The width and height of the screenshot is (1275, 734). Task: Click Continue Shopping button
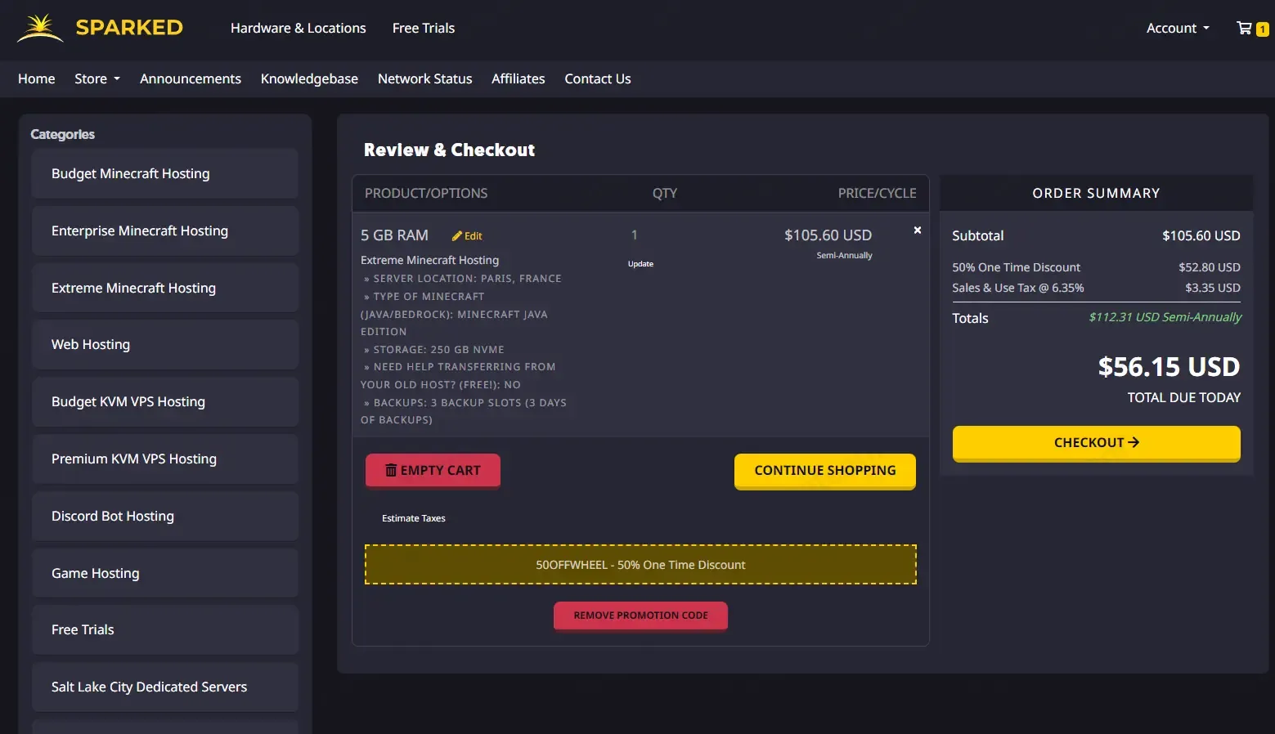point(825,471)
